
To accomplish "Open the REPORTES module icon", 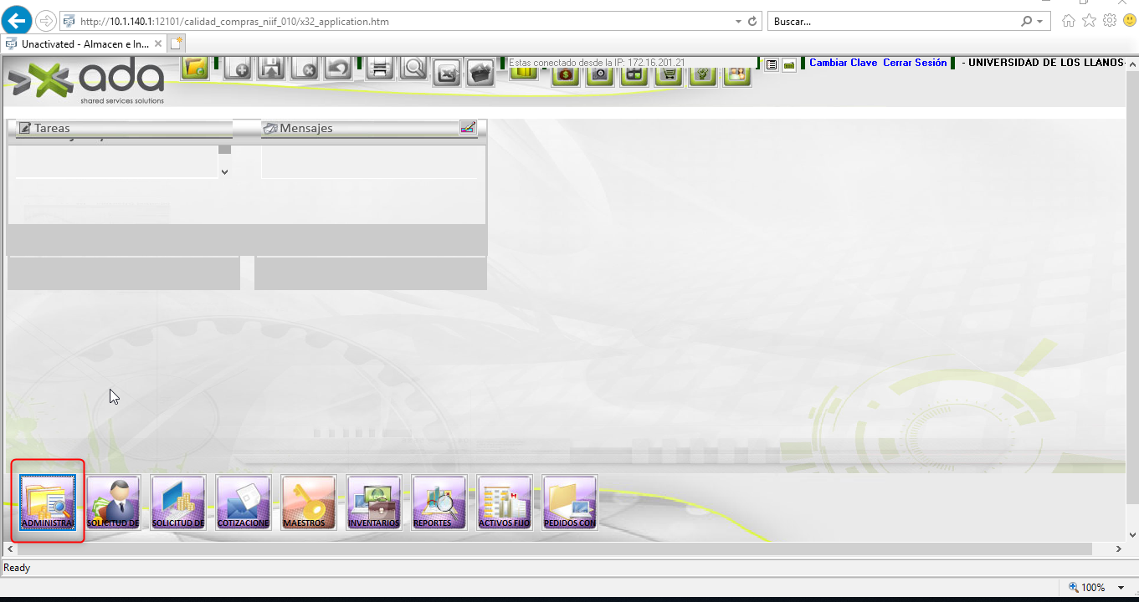I will pos(439,502).
